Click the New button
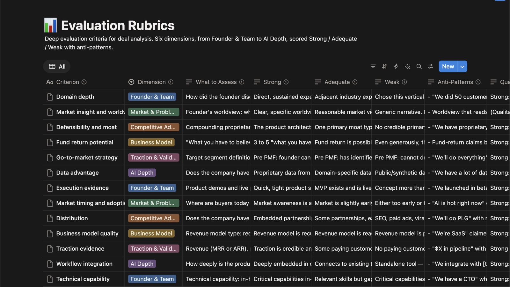The image size is (510, 287). pos(448,66)
